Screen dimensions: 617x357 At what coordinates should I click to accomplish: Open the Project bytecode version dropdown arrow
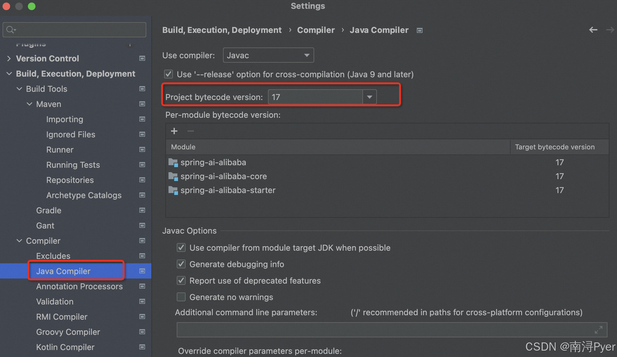[x=369, y=97]
